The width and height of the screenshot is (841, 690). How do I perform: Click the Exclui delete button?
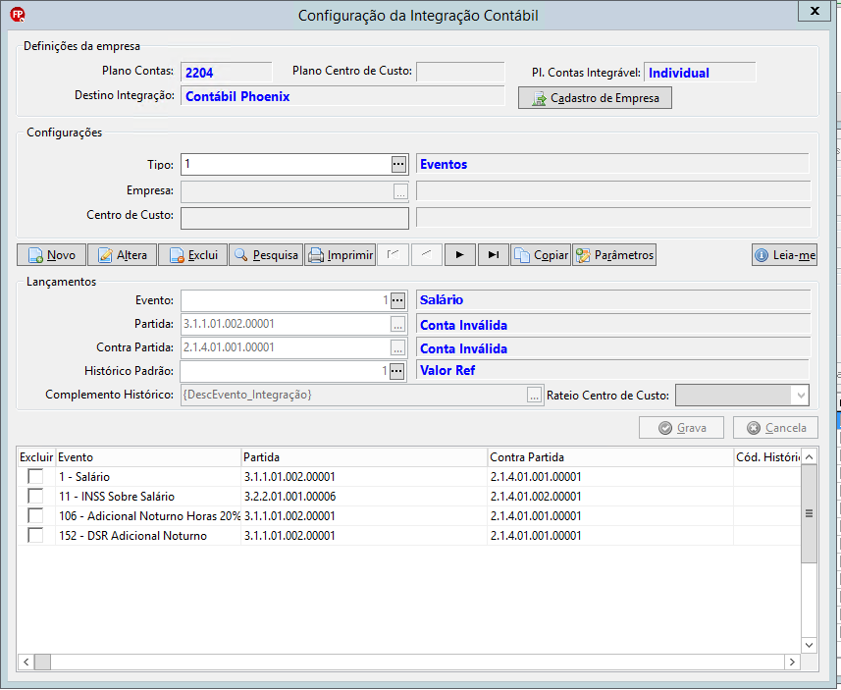click(x=193, y=255)
